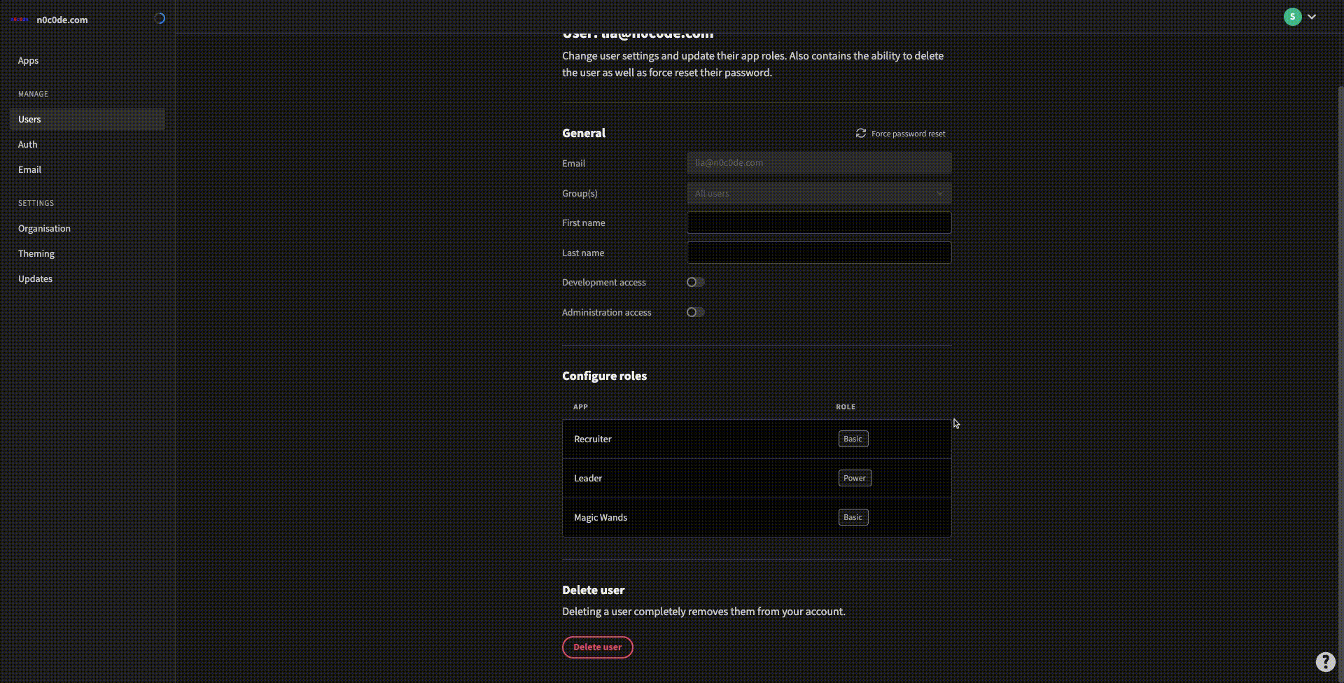Image resolution: width=1344 pixels, height=683 pixels.
Task: Select the Leader app row
Action: [757, 479]
